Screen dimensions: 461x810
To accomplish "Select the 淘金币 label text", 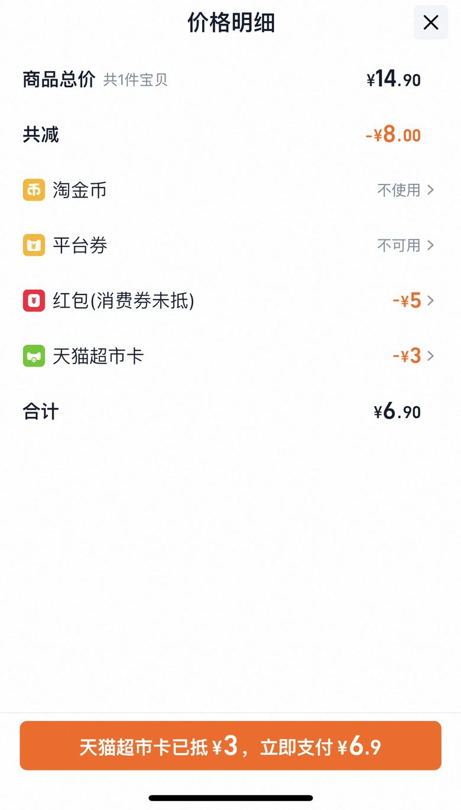I will [80, 190].
